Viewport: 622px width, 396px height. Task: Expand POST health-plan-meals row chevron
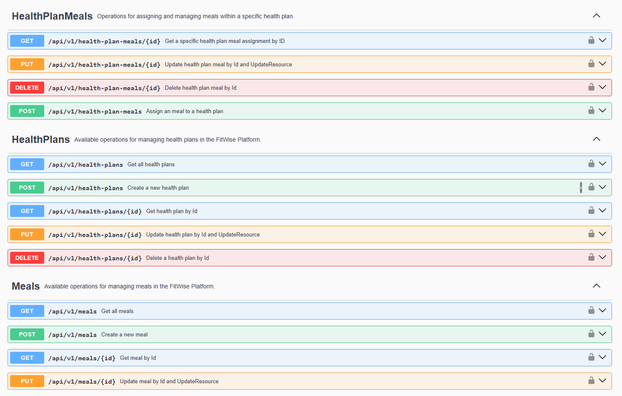coord(603,111)
